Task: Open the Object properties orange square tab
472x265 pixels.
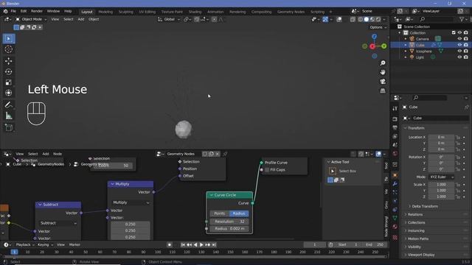Action: click(x=395, y=175)
